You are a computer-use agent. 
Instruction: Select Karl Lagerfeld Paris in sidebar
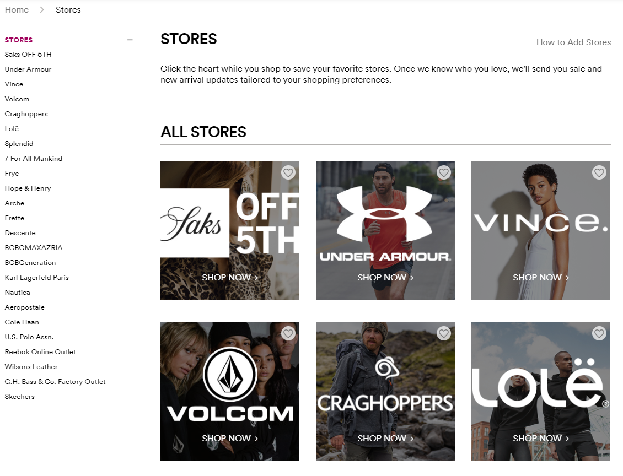pos(37,278)
